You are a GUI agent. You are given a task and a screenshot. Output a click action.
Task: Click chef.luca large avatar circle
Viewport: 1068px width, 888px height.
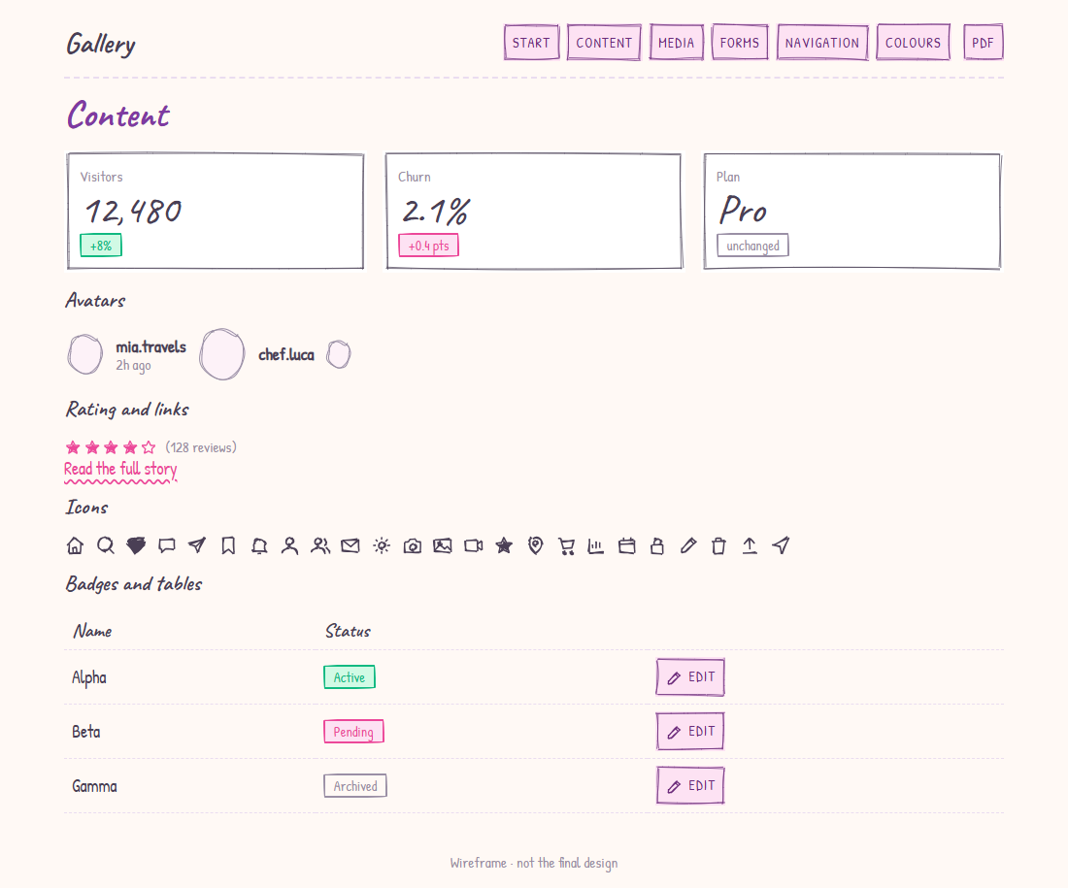[x=222, y=354]
